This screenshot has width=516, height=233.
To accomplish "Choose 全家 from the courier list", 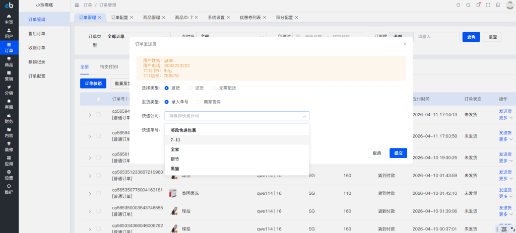I will coord(237,149).
